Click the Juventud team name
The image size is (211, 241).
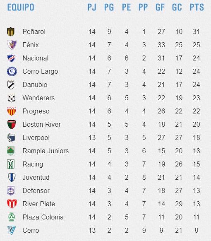[x=36, y=177]
